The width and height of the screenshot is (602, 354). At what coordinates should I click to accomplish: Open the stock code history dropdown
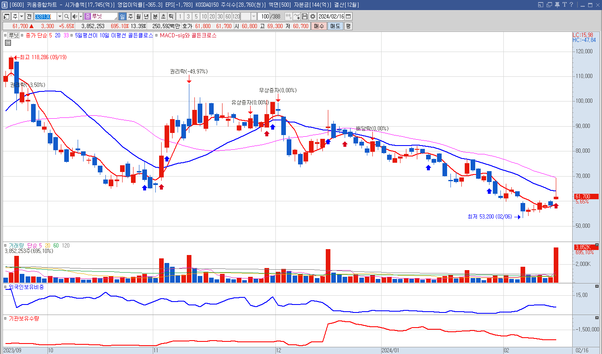(60, 16)
